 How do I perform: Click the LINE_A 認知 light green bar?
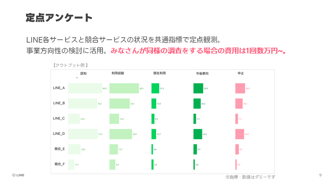point(85,88)
